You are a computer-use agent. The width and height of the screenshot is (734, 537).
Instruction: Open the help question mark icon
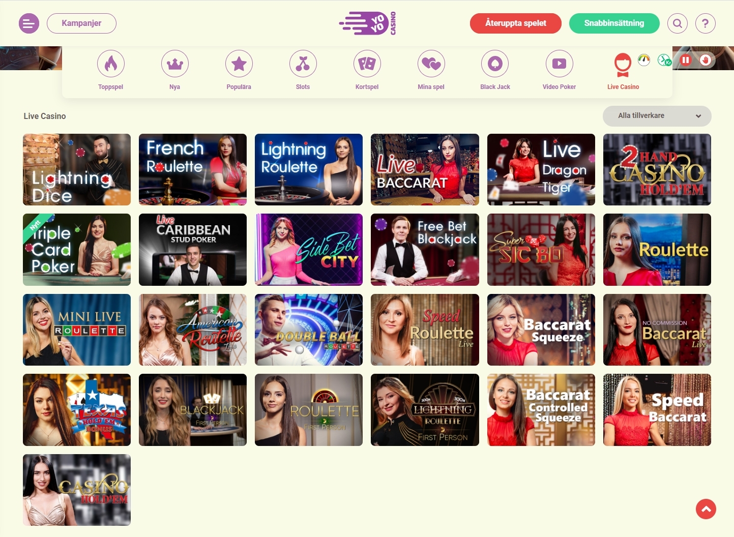[705, 23]
